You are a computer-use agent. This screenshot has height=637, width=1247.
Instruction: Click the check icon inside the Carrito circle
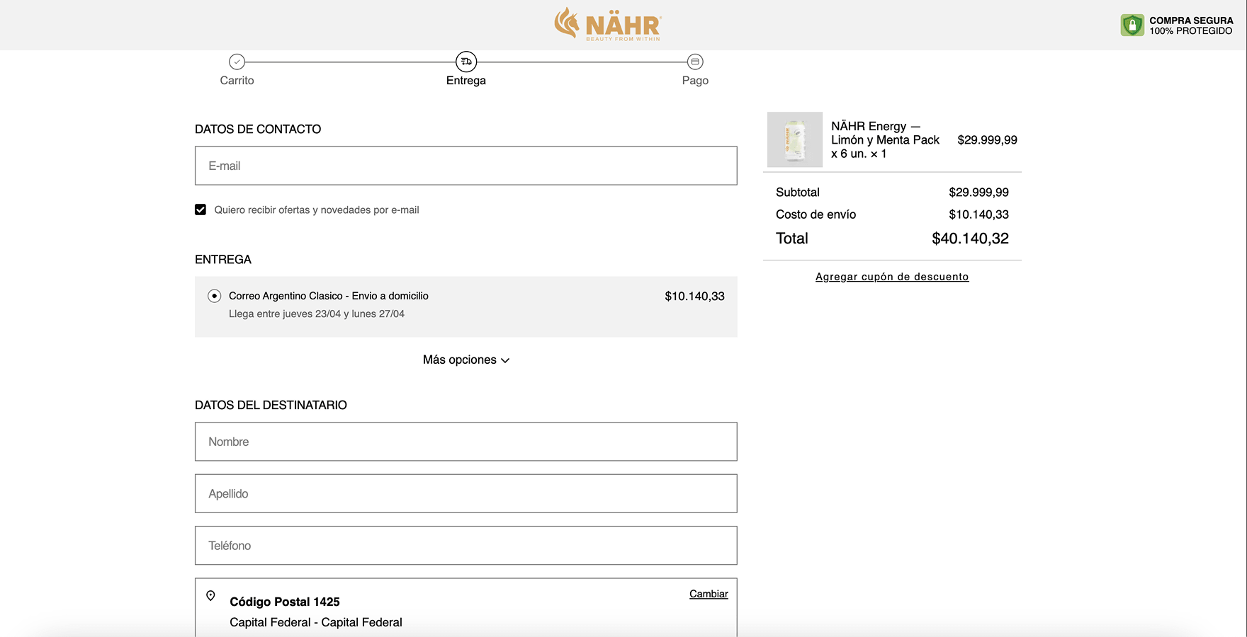[237, 62]
